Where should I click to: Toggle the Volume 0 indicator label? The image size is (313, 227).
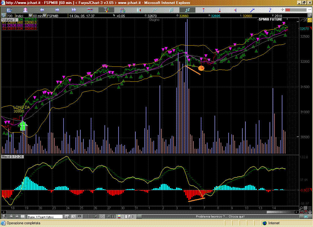(8, 20)
